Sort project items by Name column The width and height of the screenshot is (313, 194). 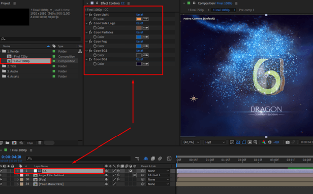(x=7, y=46)
